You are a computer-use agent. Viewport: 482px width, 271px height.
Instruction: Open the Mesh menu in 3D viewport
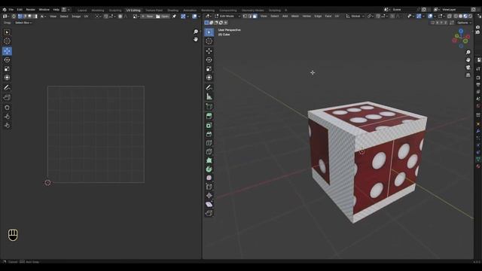[295, 16]
